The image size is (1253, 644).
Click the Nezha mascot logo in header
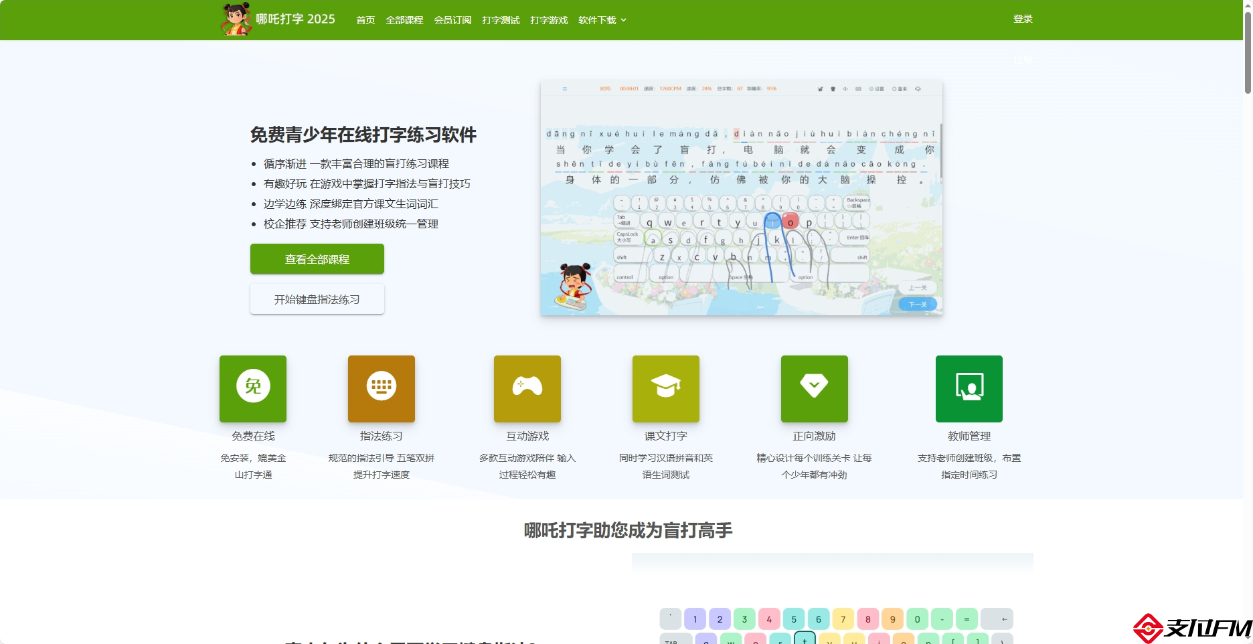click(236, 19)
